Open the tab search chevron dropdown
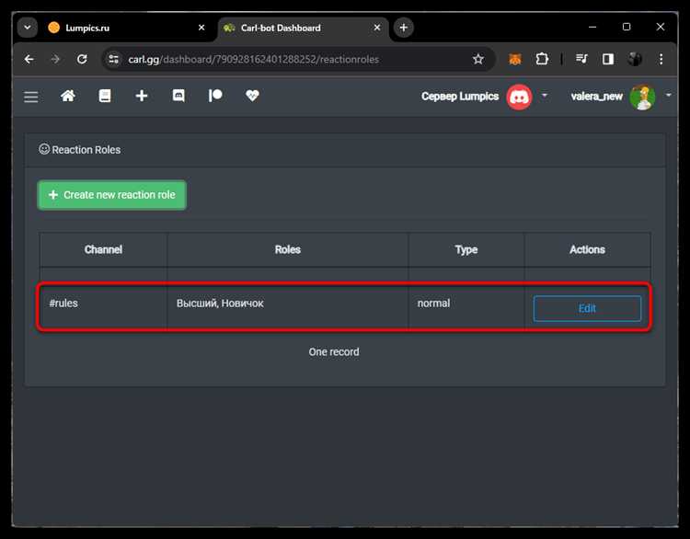The height and width of the screenshot is (539, 690). tap(28, 28)
